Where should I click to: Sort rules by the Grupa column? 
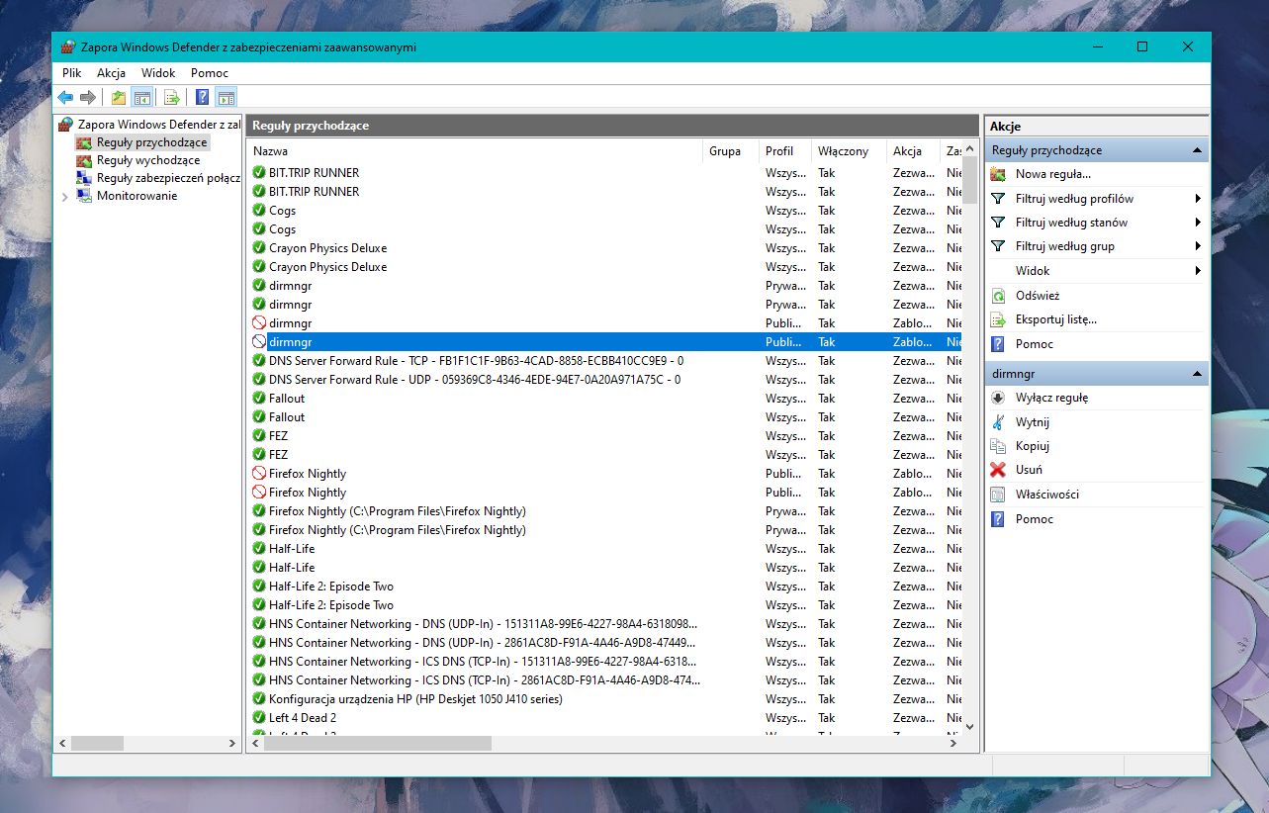(x=730, y=151)
